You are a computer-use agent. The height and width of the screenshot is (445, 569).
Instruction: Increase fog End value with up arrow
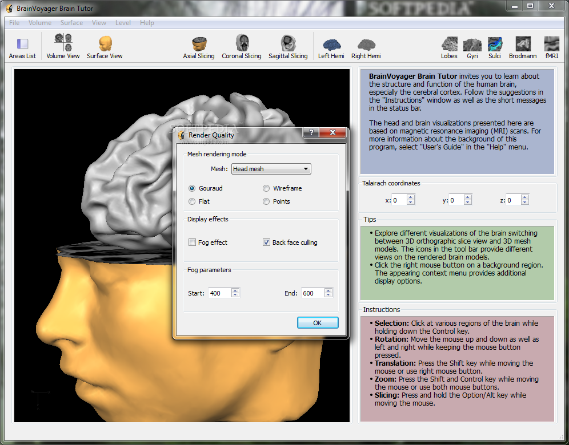[x=328, y=290]
